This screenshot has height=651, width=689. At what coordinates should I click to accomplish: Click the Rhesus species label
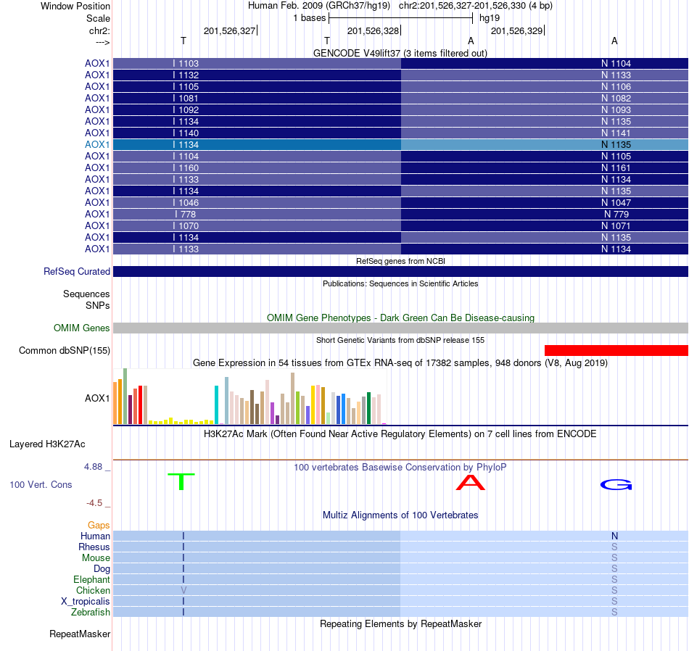pyautogui.click(x=94, y=547)
